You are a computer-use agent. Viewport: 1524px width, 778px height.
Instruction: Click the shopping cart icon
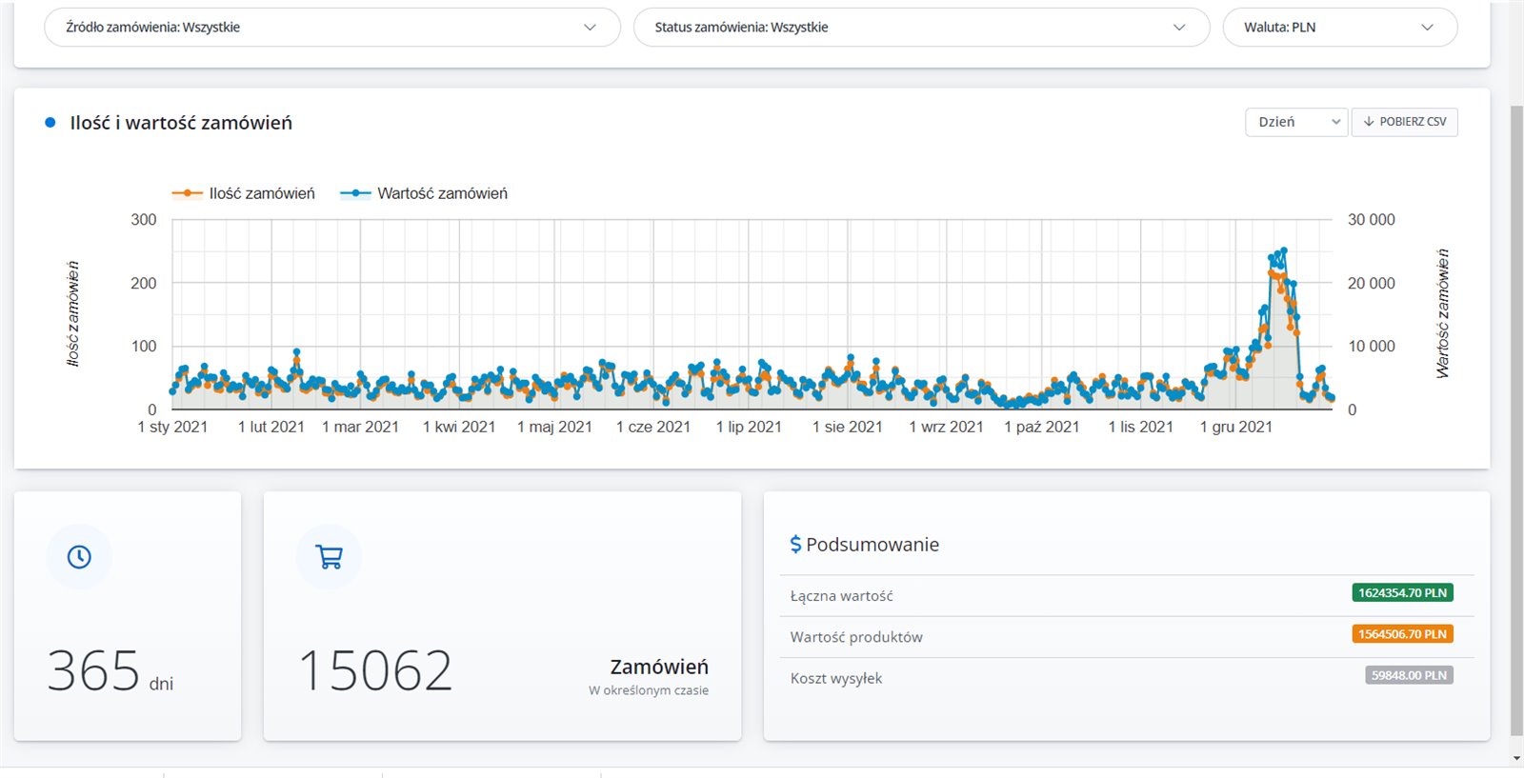pos(329,557)
